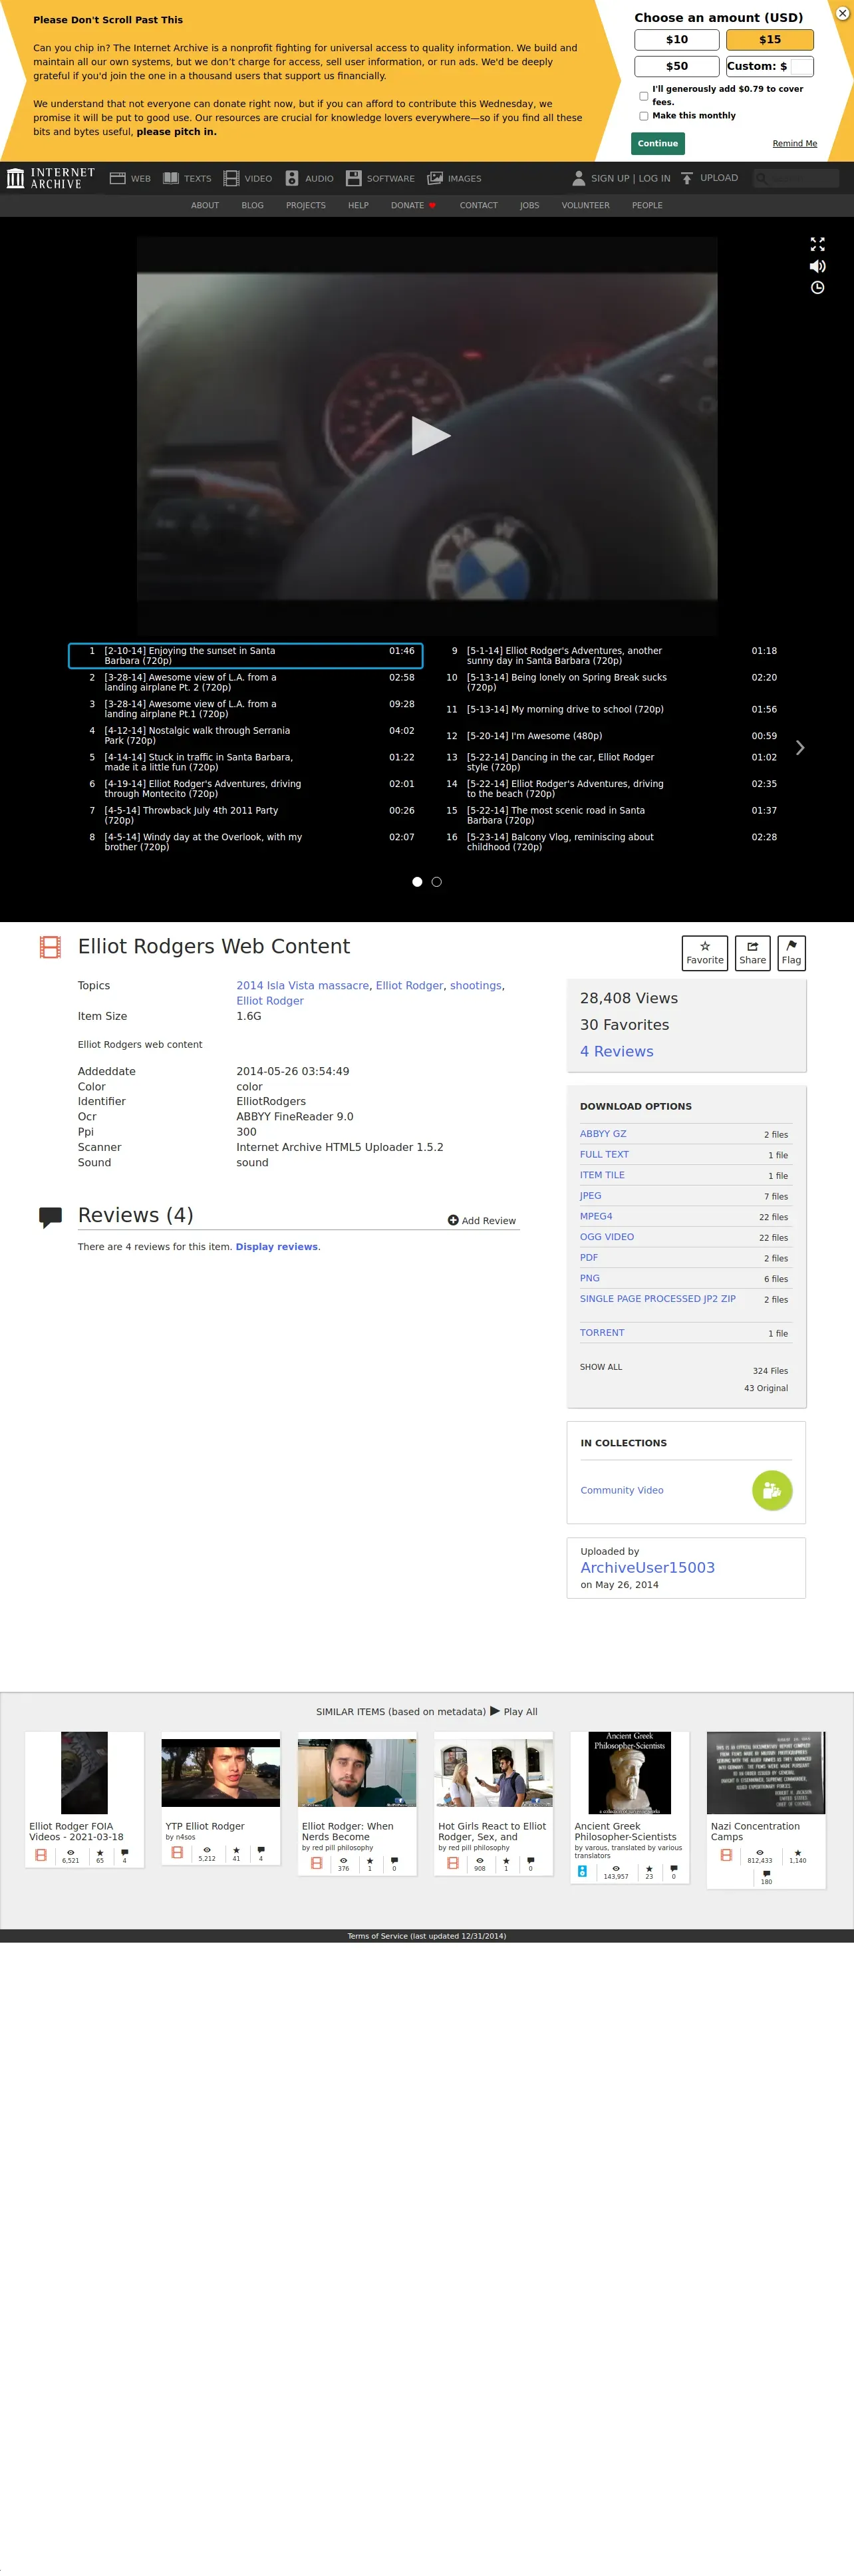854x2576 pixels.
Task: Select the $10 donation amount
Action: 677,40
